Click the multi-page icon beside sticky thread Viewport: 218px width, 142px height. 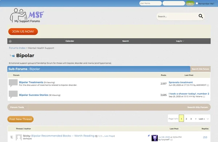[96, 136]
